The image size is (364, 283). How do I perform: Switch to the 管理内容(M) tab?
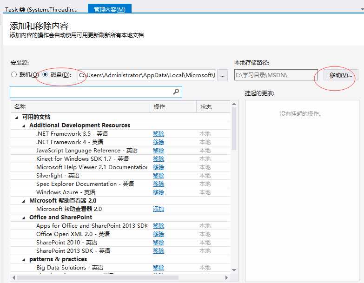pyautogui.click(x=110, y=9)
